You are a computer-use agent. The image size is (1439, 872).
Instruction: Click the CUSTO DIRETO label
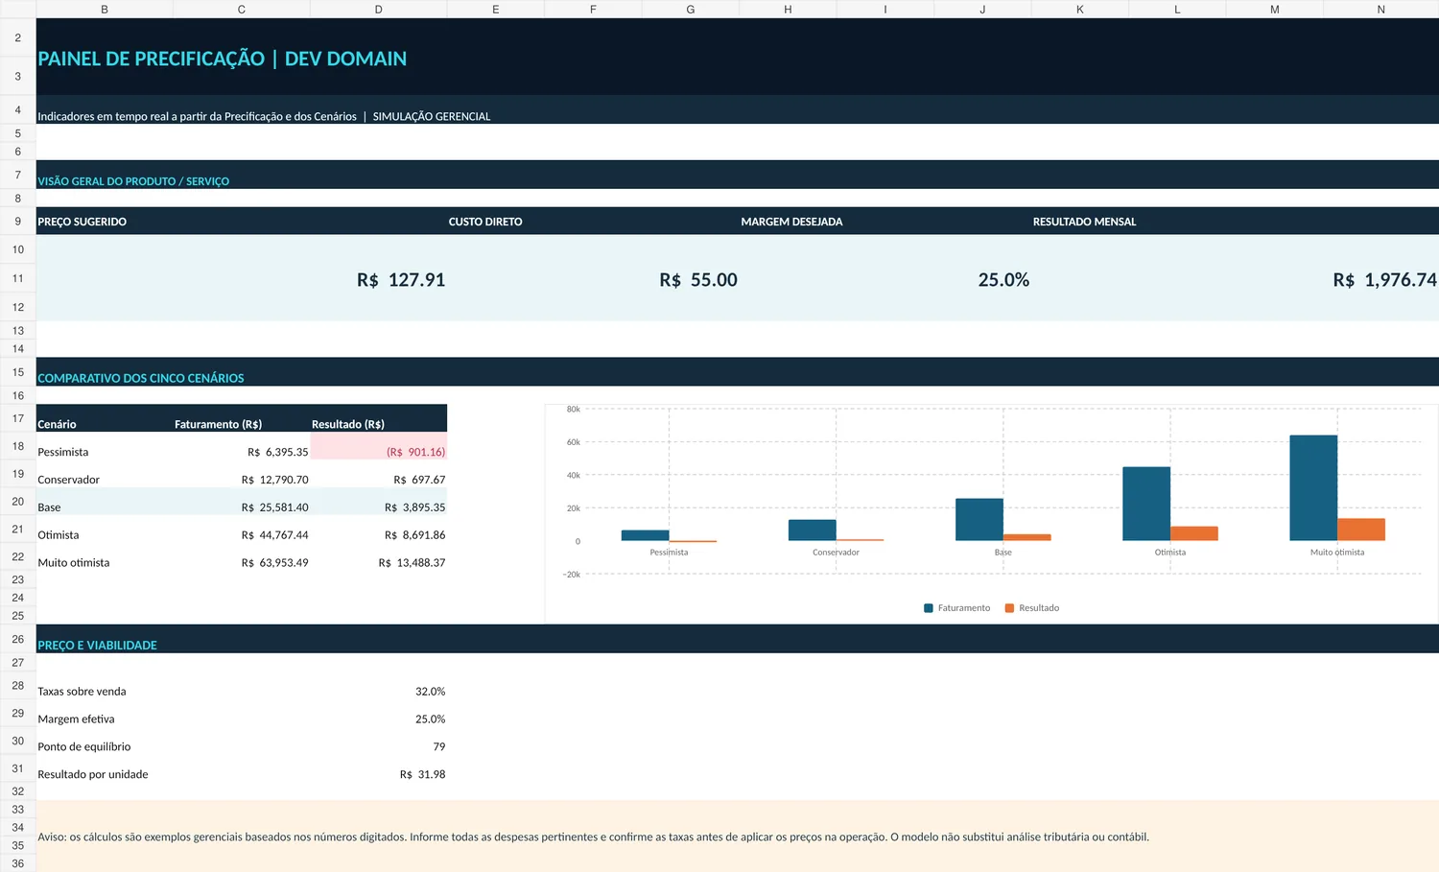click(485, 222)
